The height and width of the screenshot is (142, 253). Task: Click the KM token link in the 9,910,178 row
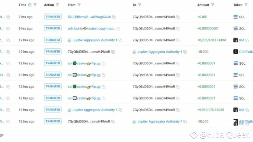tap(242, 110)
